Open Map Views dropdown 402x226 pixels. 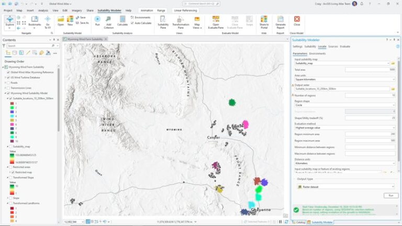(197, 22)
